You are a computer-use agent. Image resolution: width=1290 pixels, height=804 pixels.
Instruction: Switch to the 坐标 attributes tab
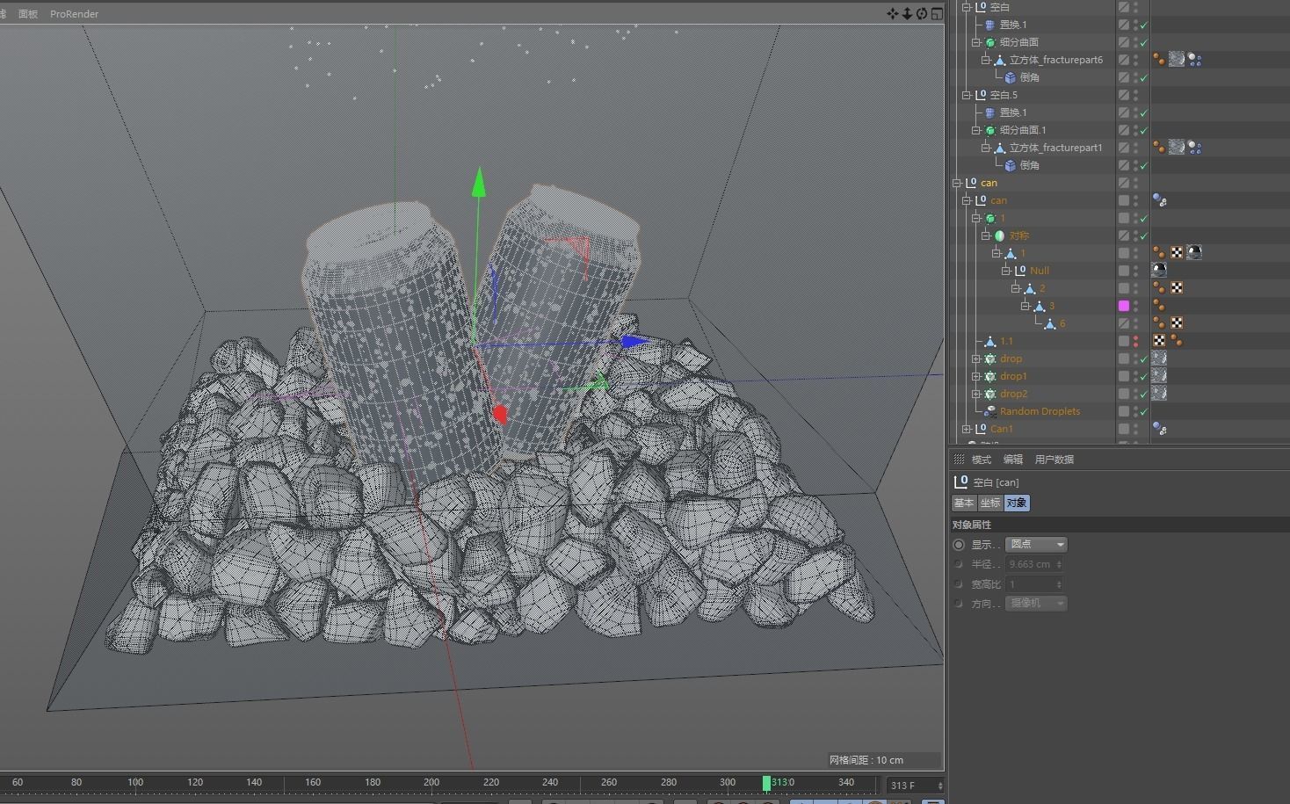pyautogui.click(x=990, y=503)
